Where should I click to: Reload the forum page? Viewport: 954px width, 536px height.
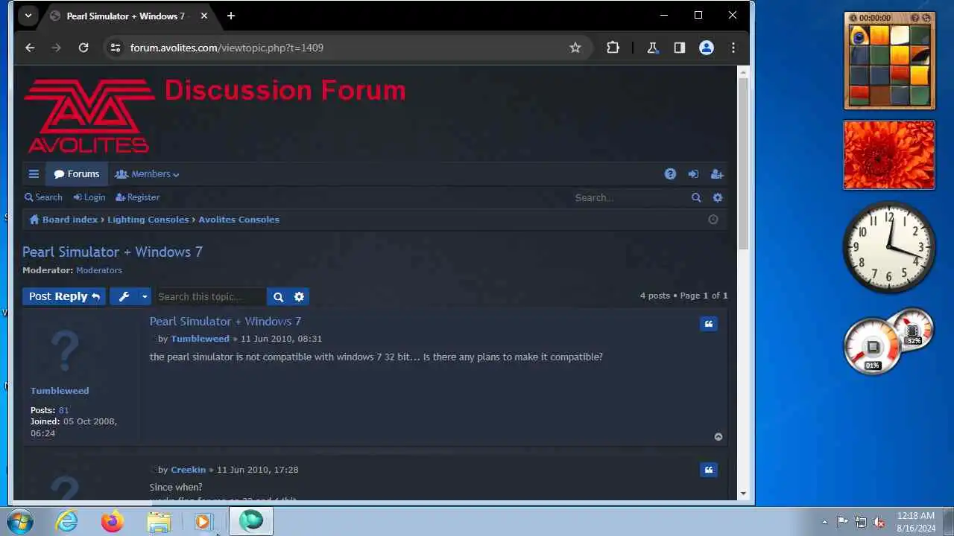tap(83, 48)
